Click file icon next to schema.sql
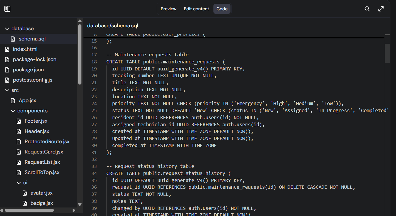Image resolution: width=396 pixels, height=216 pixels. click(13, 39)
